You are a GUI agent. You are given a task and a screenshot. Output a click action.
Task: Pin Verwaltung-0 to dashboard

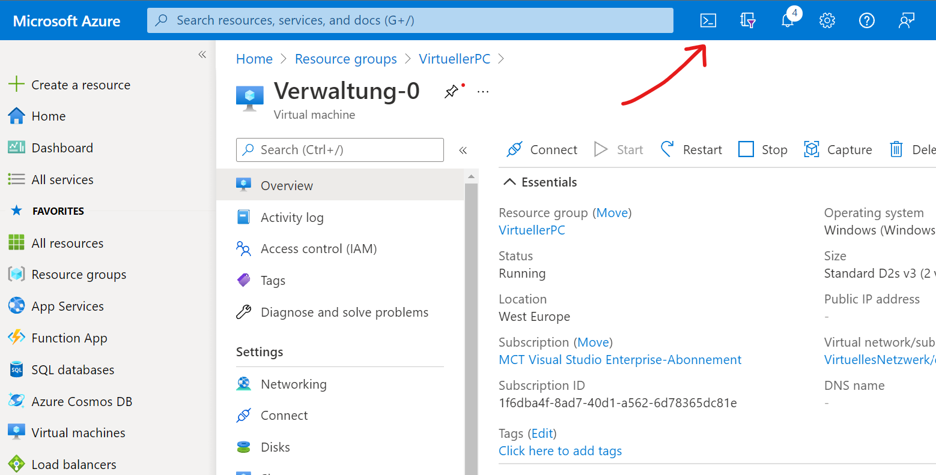coord(451,92)
